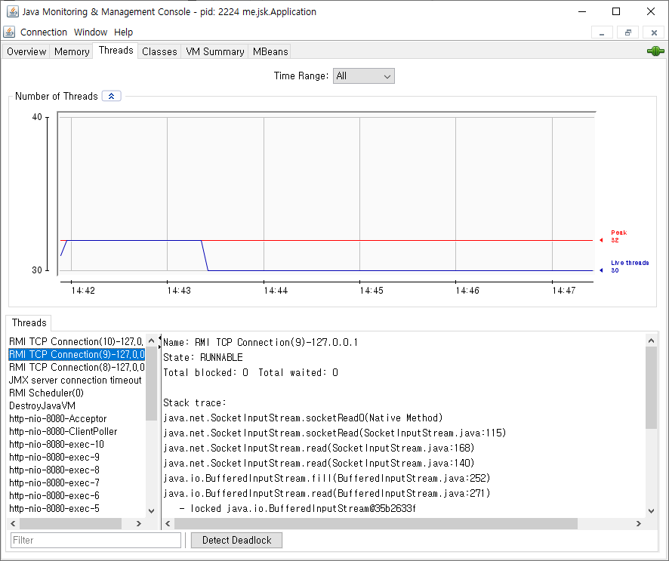Viewport: 669px width, 561px height.
Task: Select the lower Threads panel tab
Action: [29, 322]
